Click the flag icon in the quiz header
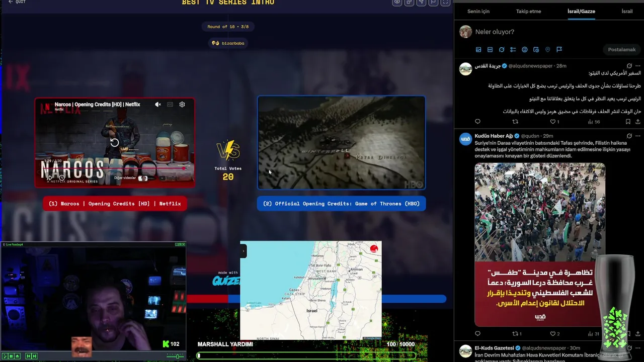 click(433, 2)
